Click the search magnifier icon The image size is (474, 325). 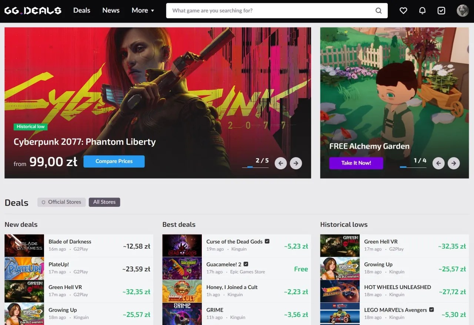tap(378, 10)
